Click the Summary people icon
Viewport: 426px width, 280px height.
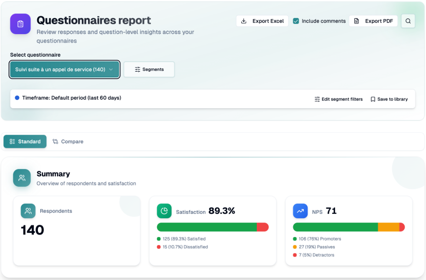[22, 178]
